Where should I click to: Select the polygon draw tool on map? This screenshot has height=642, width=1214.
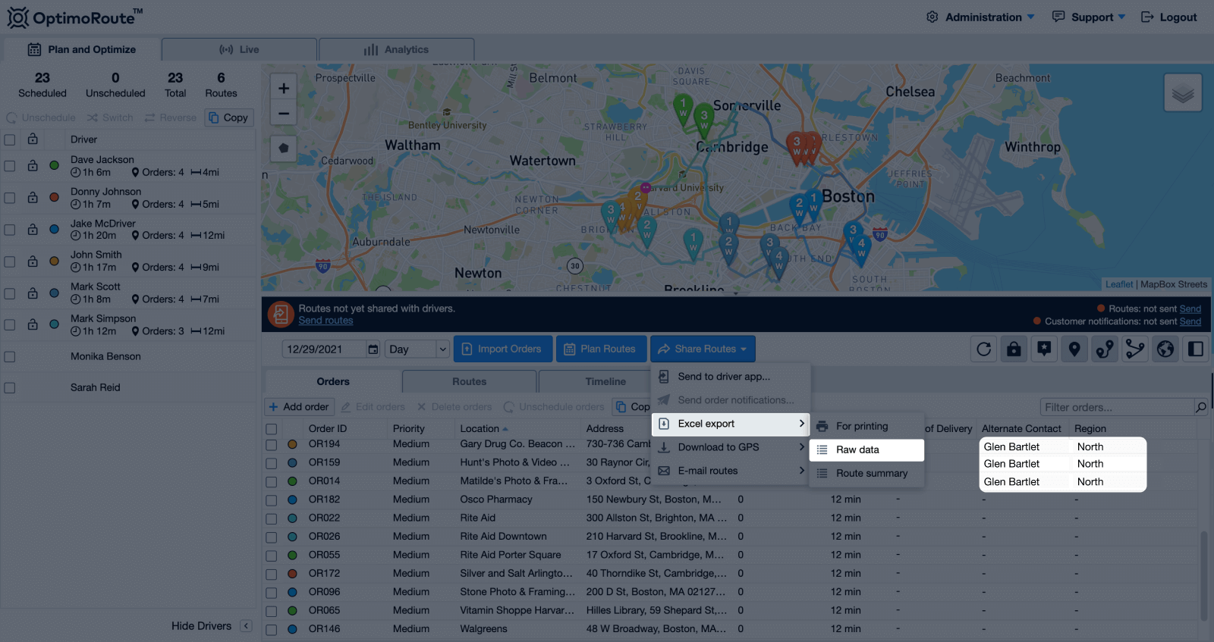(283, 149)
